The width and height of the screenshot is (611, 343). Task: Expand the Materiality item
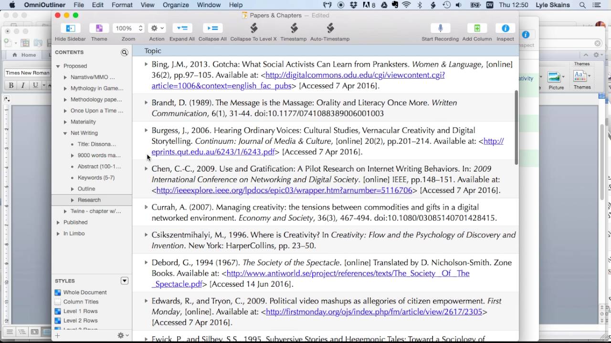pyautogui.click(x=65, y=122)
